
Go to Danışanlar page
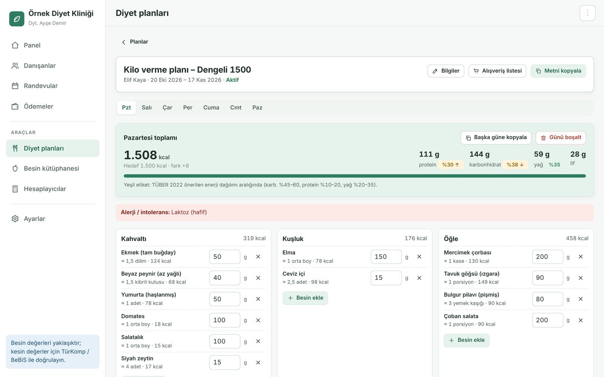[52, 66]
